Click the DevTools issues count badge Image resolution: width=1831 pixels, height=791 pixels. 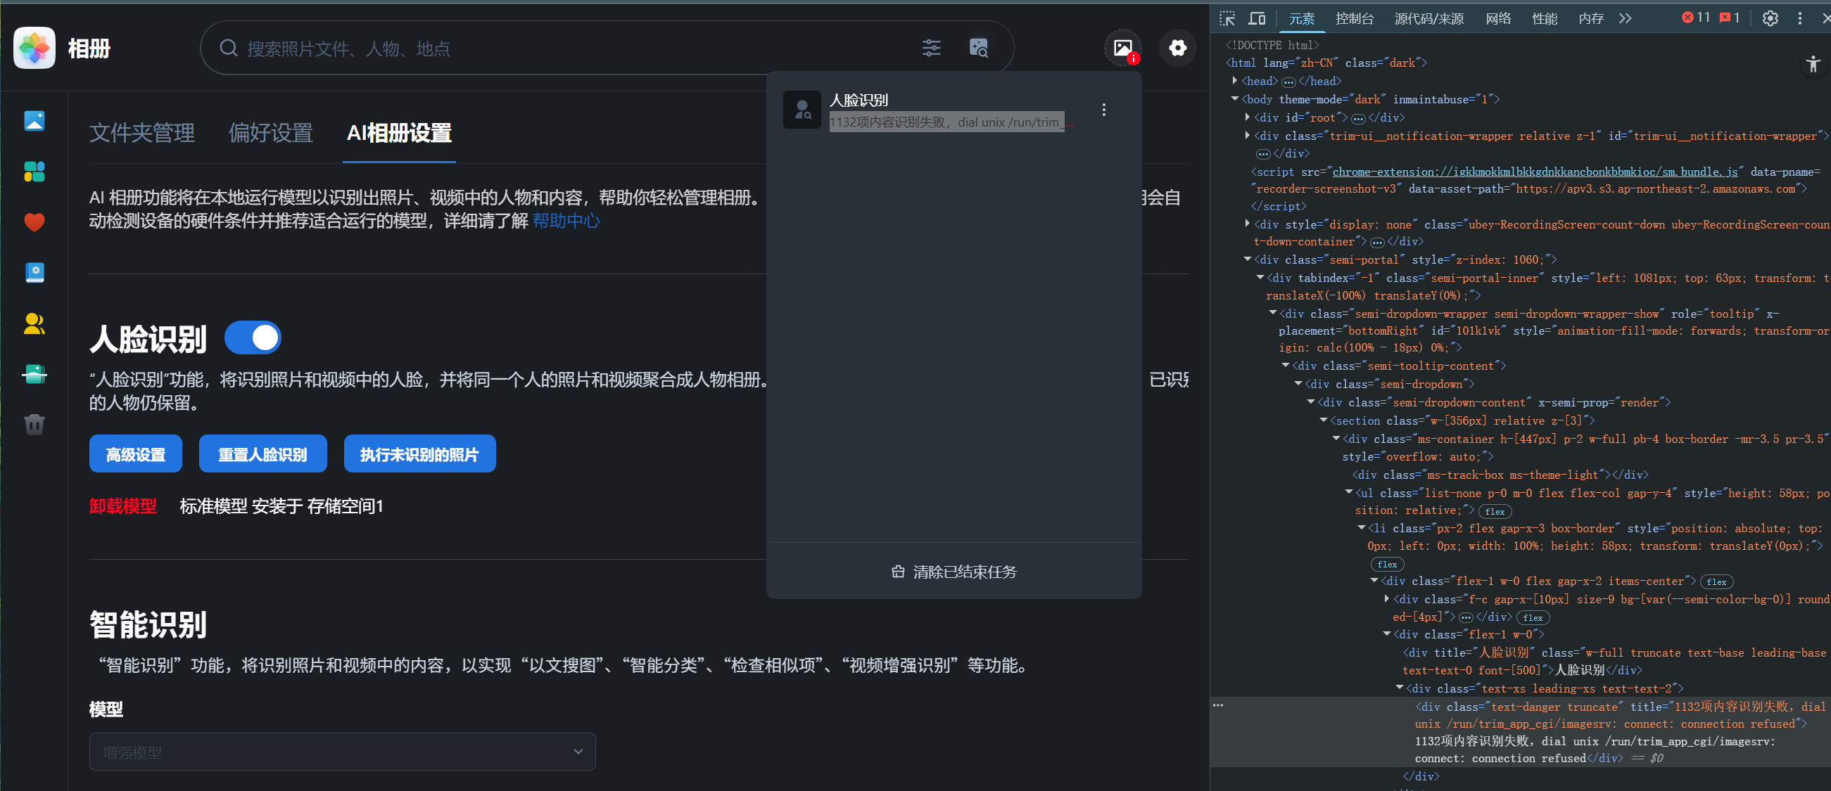(x=1730, y=18)
